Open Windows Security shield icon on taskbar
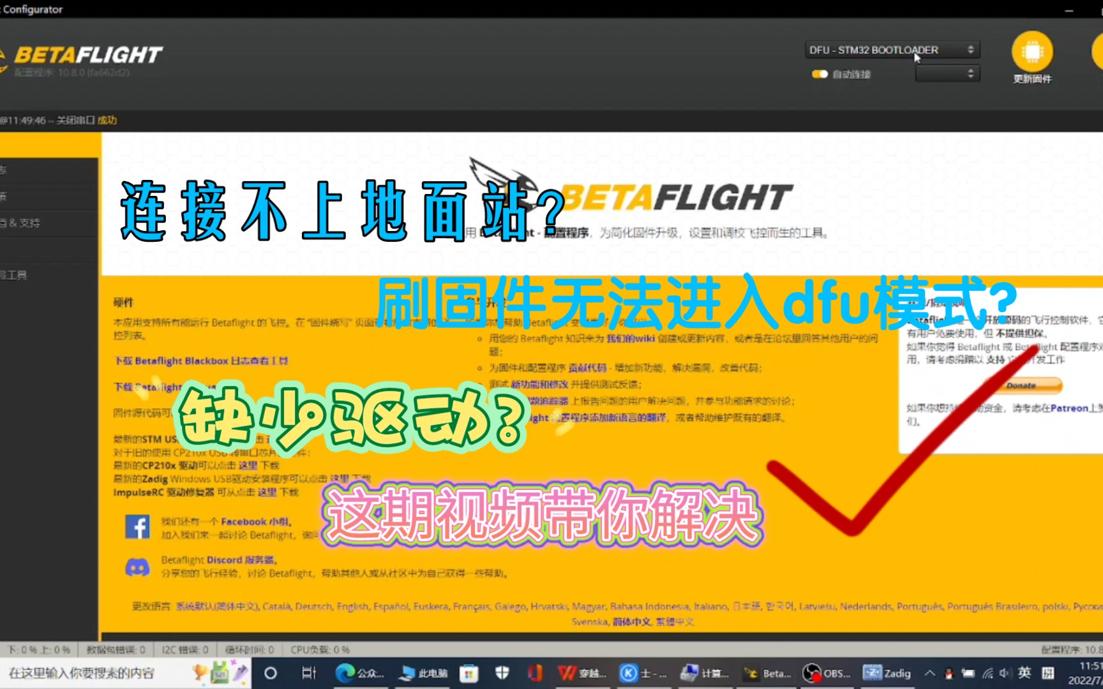 click(x=502, y=673)
